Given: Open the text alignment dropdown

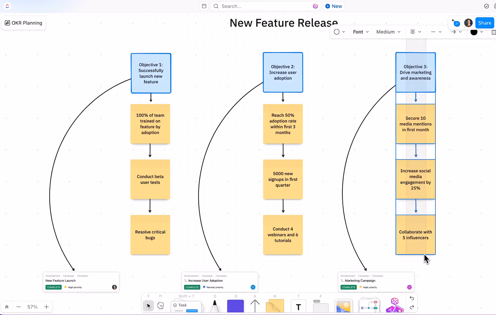Looking at the screenshot, I should pyautogui.click(x=415, y=32).
